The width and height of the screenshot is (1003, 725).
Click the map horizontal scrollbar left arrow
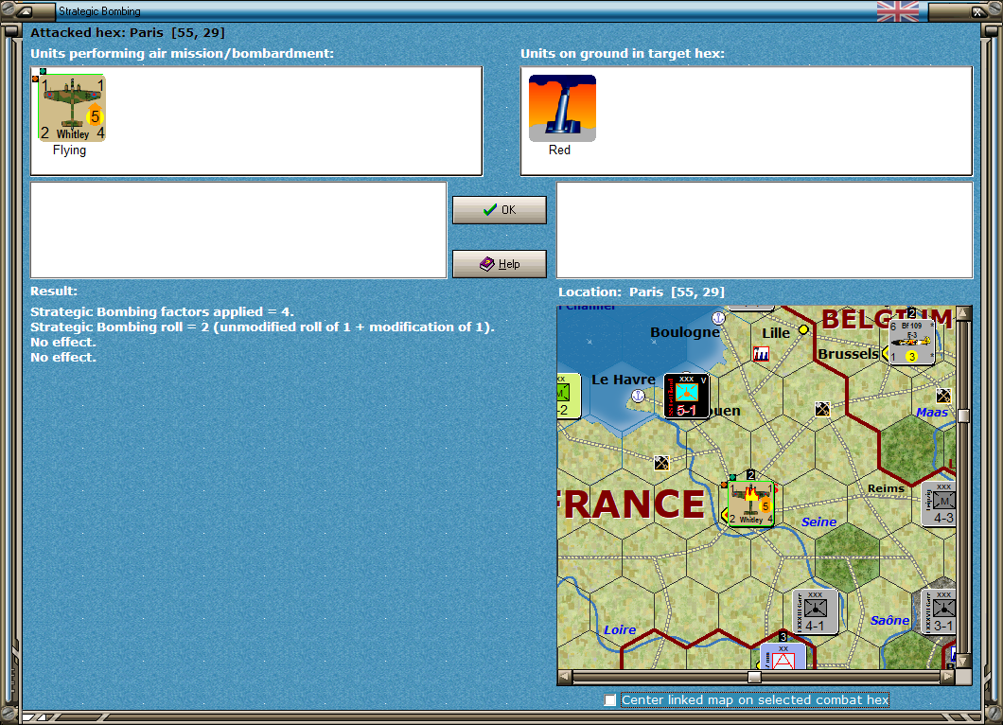click(564, 677)
